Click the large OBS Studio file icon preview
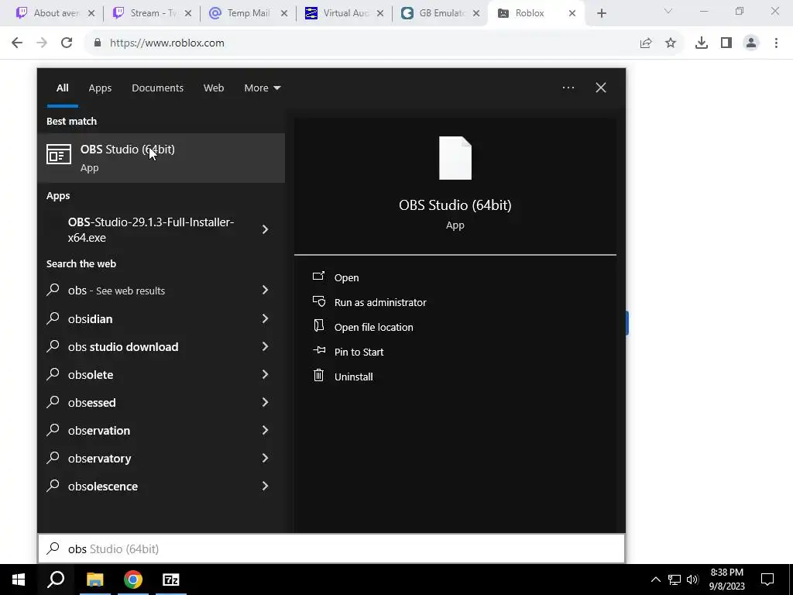This screenshot has height=595, width=793. pyautogui.click(x=455, y=158)
